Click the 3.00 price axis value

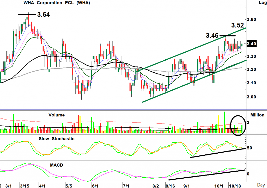(x=252, y=97)
